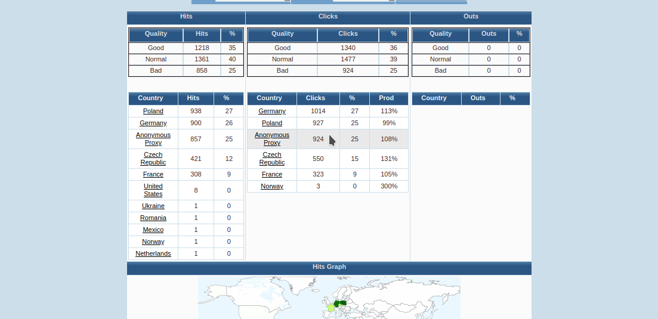Open Poland link in Clicks country table
The height and width of the screenshot is (319, 658).
pyautogui.click(x=272, y=123)
